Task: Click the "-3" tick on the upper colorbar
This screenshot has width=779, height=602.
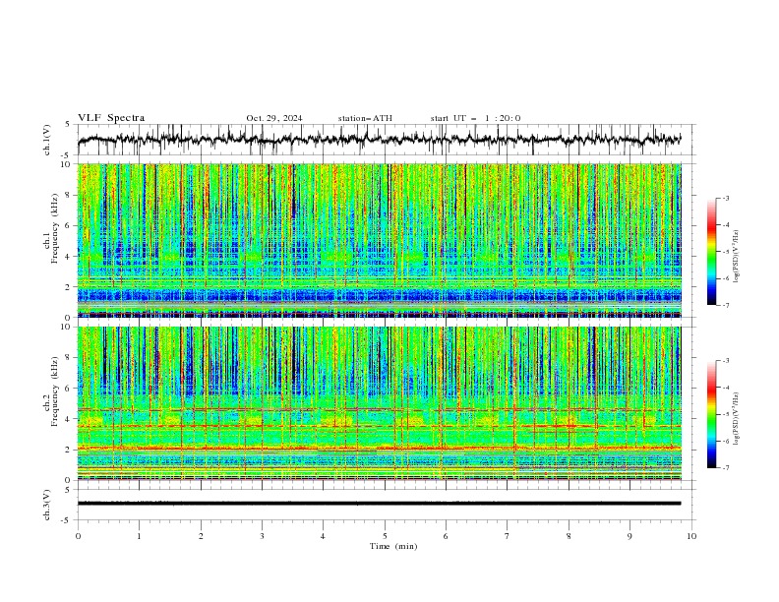Action: click(725, 198)
